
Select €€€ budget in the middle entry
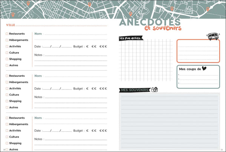pos(103,88)
